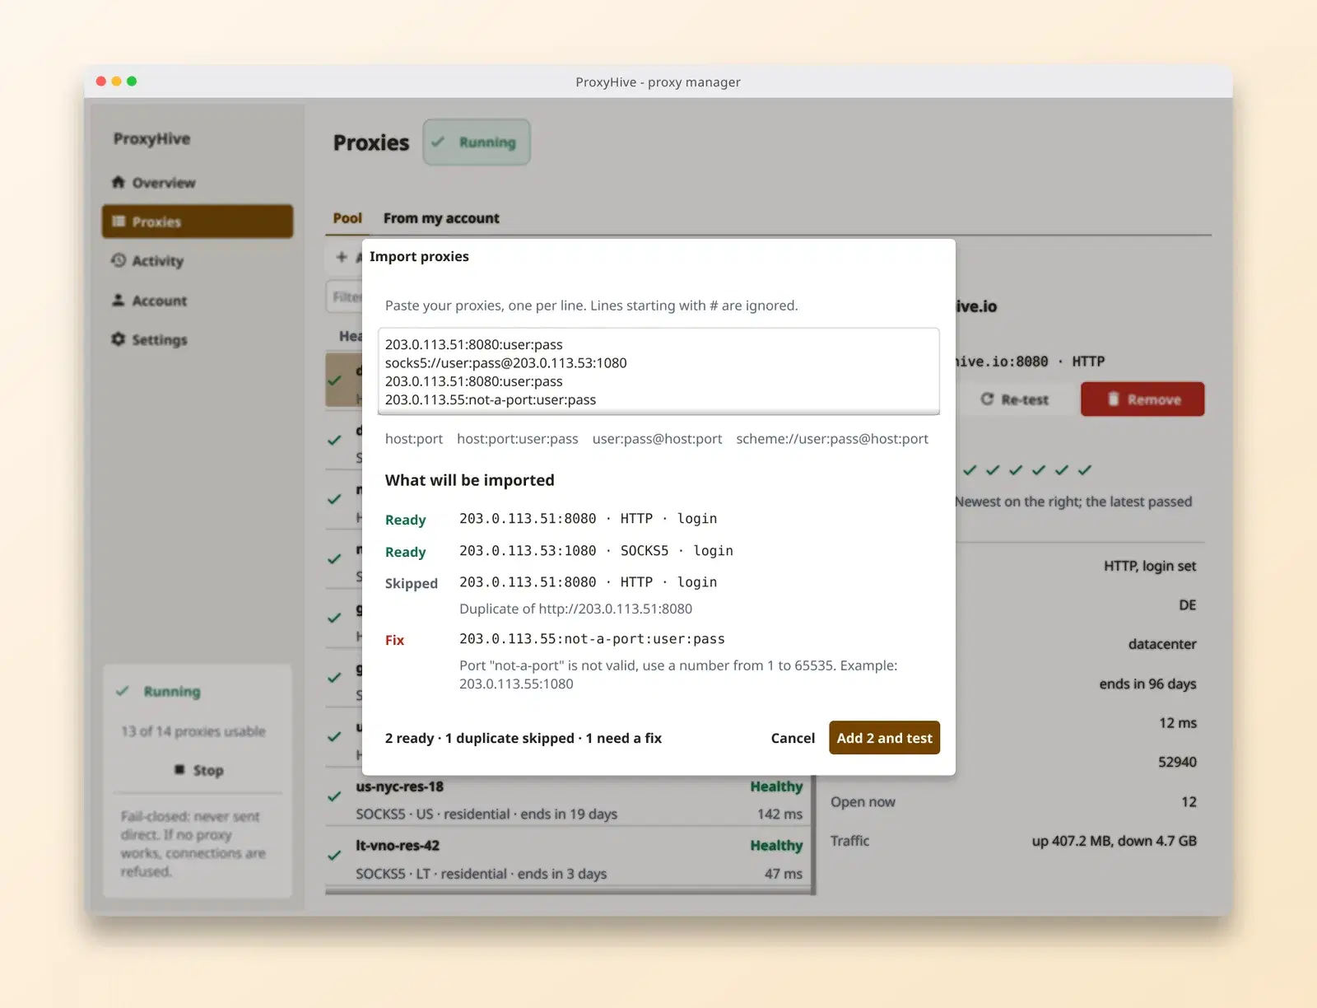The image size is (1317, 1008).
Task: Click the Fix status label
Action: pyautogui.click(x=395, y=640)
